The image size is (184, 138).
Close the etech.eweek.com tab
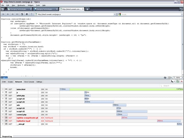pos(83,9)
